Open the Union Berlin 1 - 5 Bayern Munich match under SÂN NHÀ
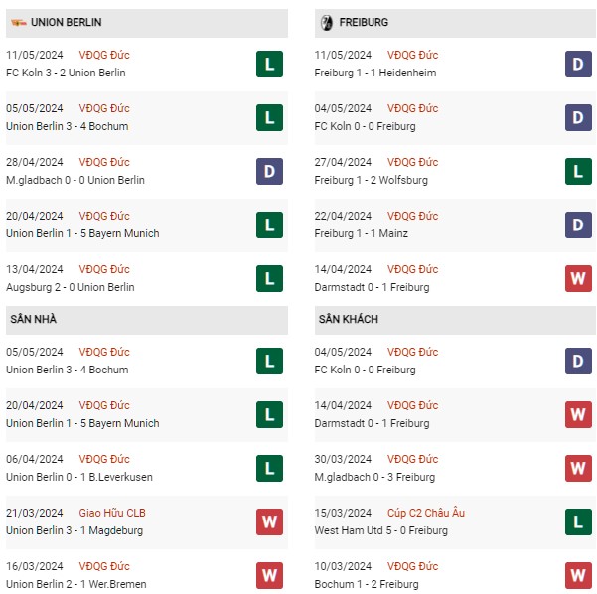Screen dimensions: 597x594 [82, 423]
